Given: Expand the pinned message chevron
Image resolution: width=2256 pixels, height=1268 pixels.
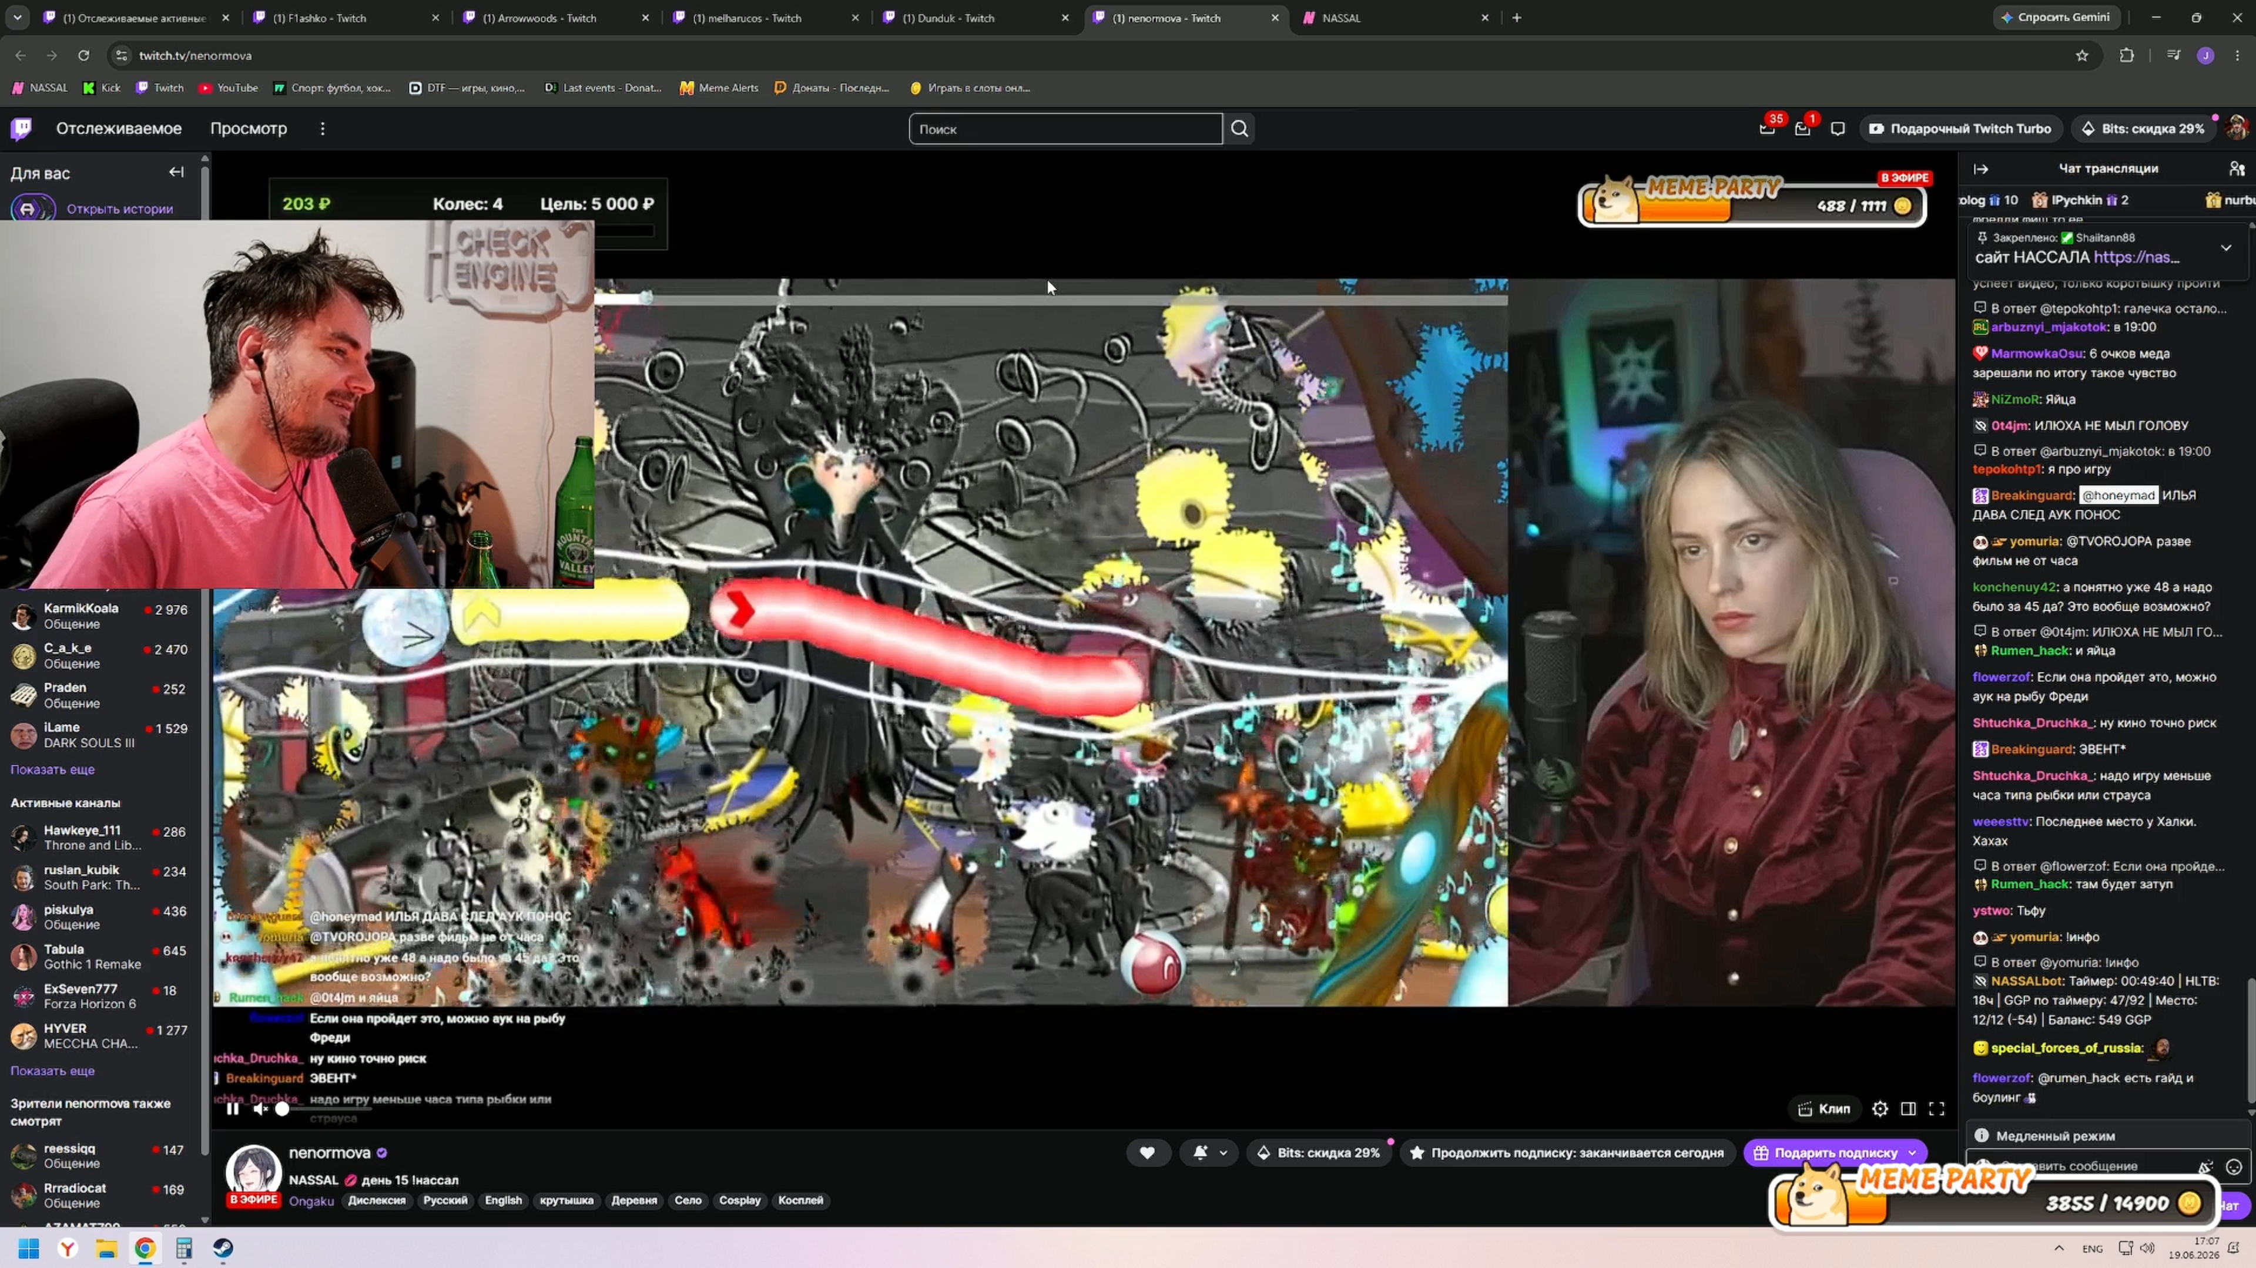Looking at the screenshot, I should tap(2226, 248).
